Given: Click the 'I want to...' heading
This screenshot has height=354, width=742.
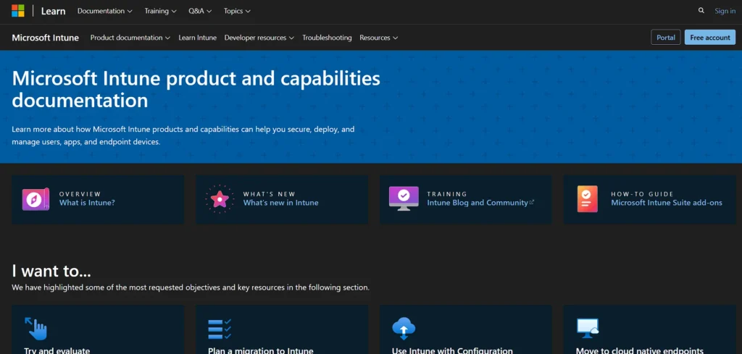Looking at the screenshot, I should [51, 271].
